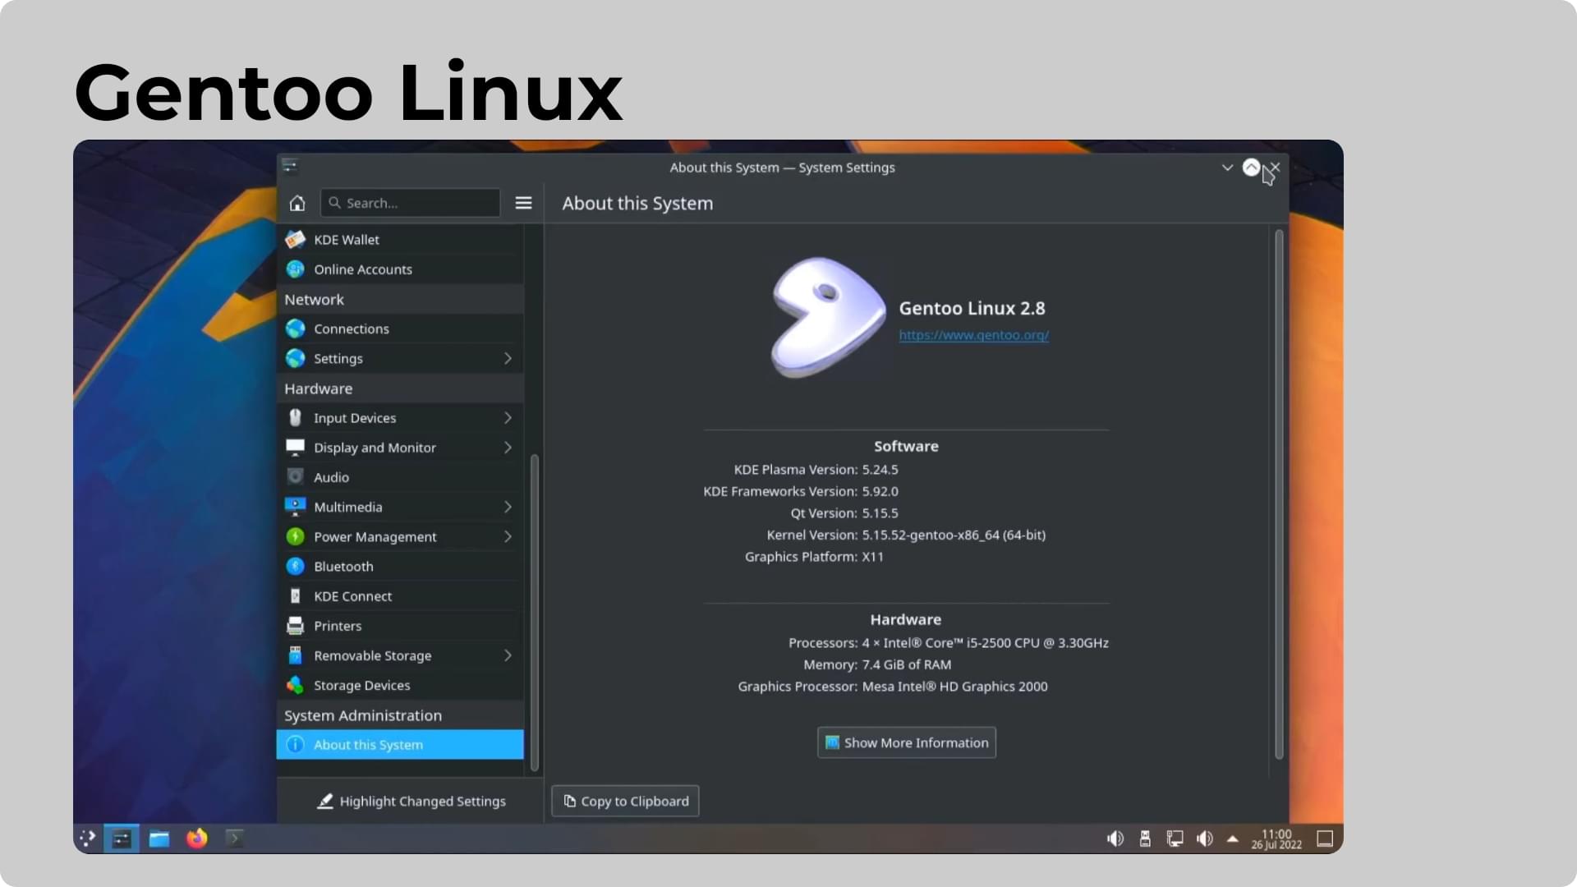Click Copy to Clipboard button
The image size is (1577, 887).
(625, 801)
